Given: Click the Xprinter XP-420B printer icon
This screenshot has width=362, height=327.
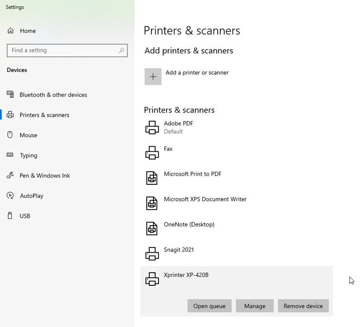Looking at the screenshot, I should coord(152,279).
